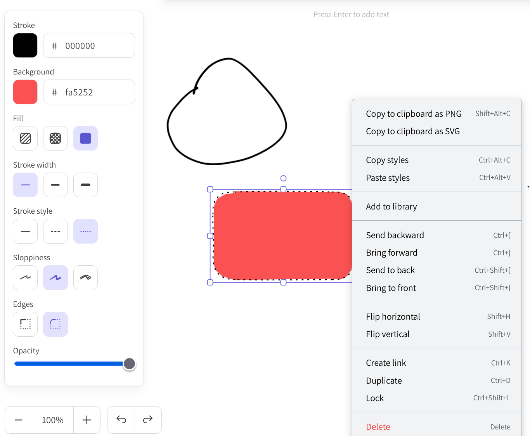
Task: Switch edges to sharp corners
Action: (25, 324)
